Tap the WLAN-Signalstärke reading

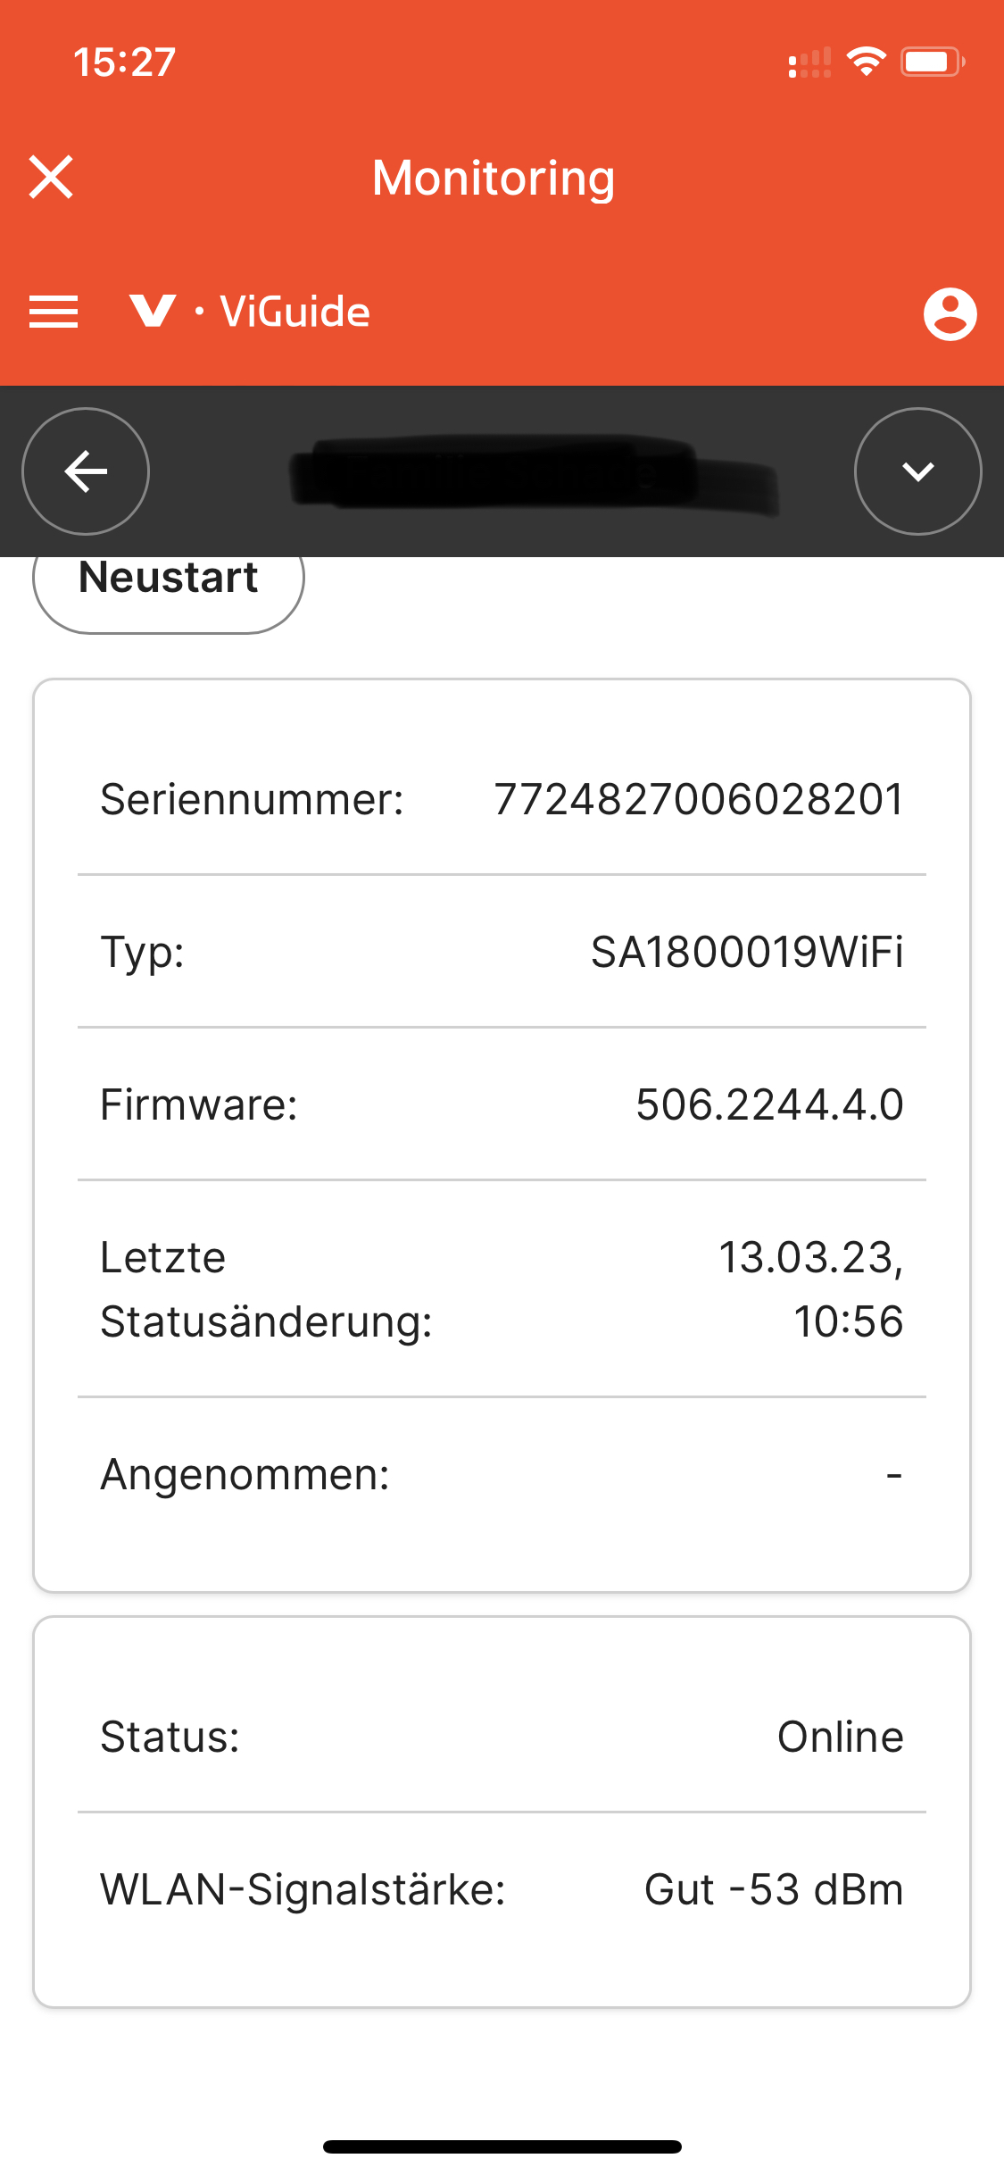pyautogui.click(x=774, y=1889)
